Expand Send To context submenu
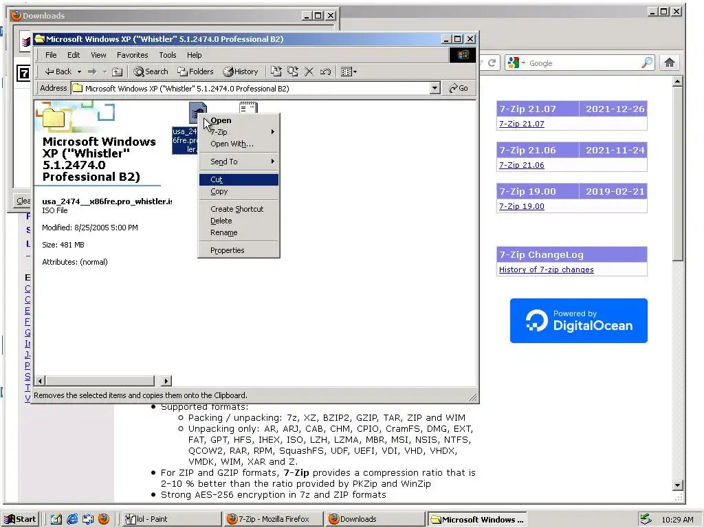Image resolution: width=704 pixels, height=528 pixels. 239,162
